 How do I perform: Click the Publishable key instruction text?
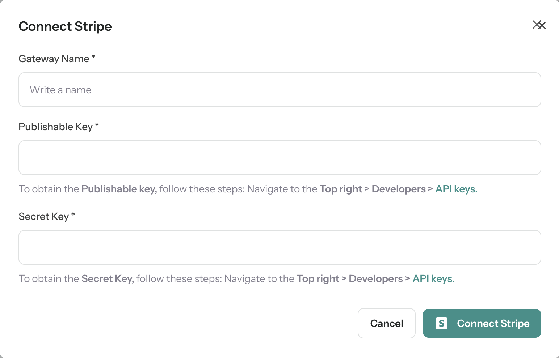(x=248, y=189)
